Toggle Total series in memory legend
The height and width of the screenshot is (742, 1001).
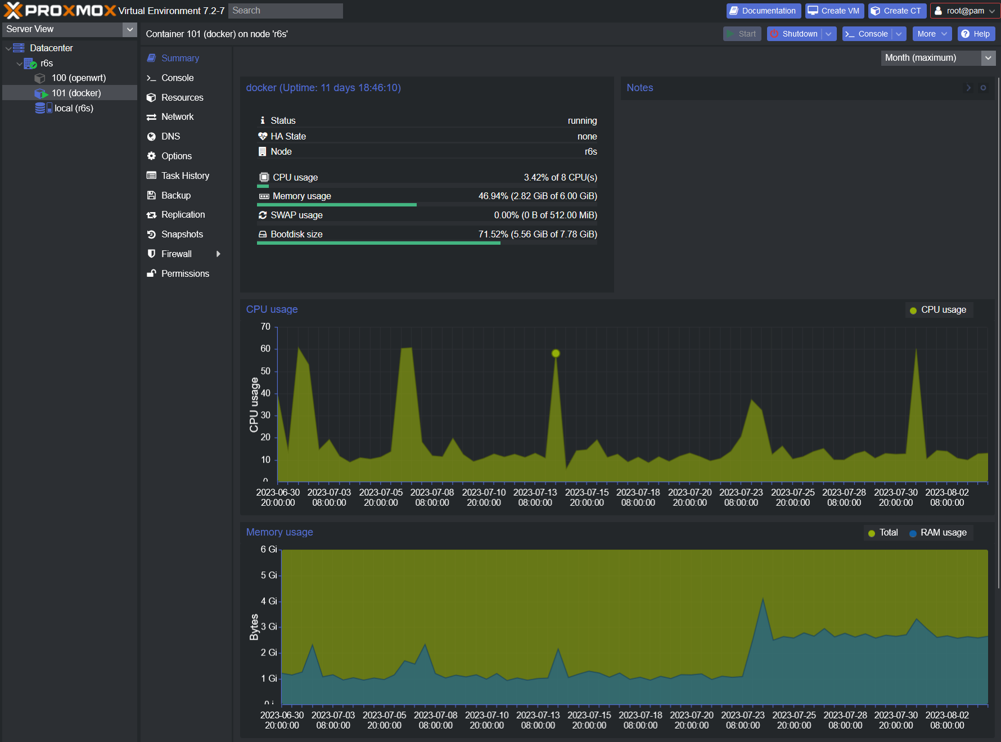[883, 533]
